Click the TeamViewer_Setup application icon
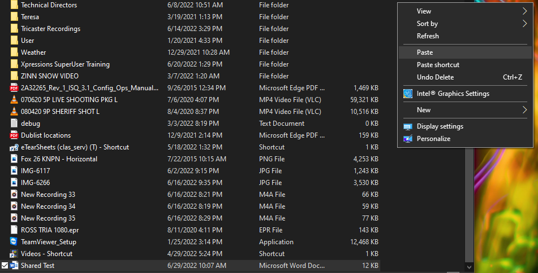 click(14, 242)
